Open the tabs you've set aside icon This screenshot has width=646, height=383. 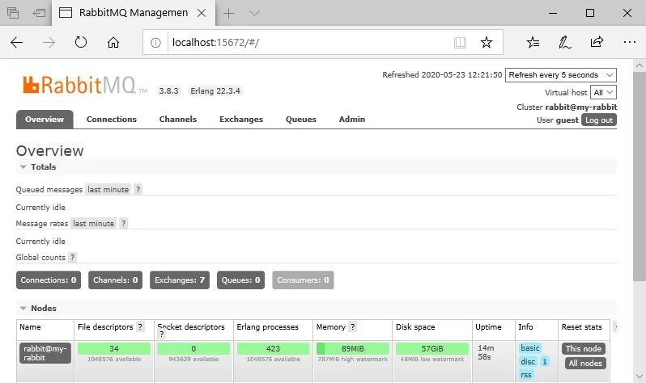pyautogui.click(x=13, y=13)
